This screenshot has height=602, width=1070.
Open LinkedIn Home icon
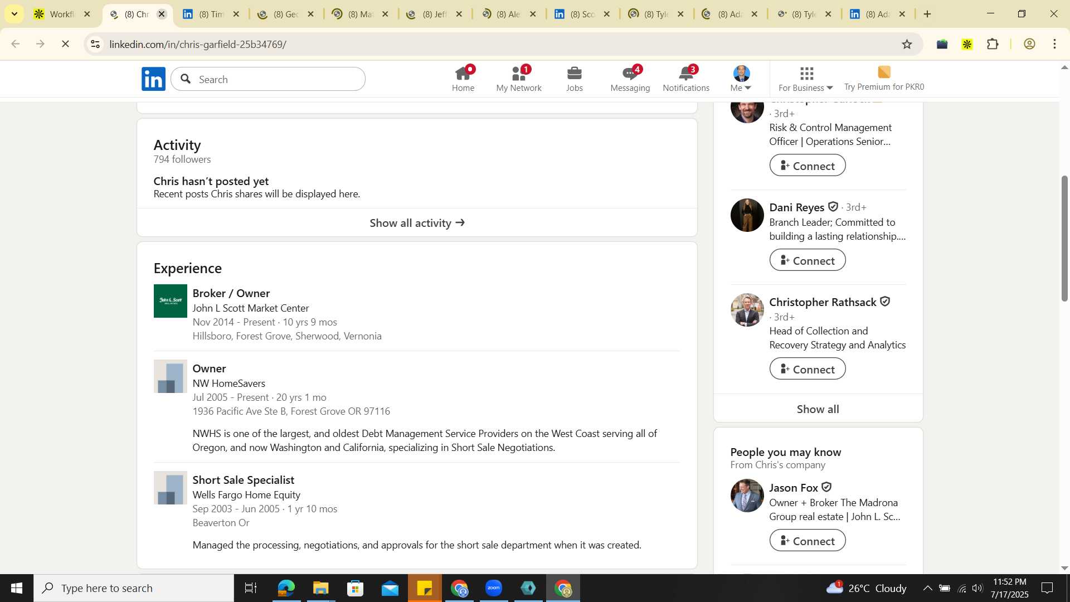[463, 79]
